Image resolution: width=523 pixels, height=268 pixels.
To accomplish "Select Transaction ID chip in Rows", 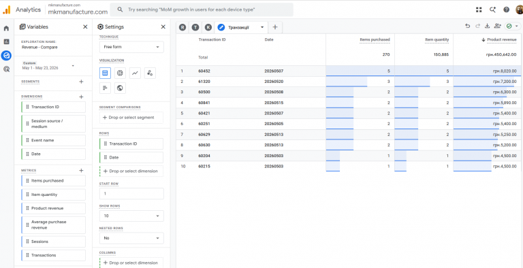I will pos(131,144).
